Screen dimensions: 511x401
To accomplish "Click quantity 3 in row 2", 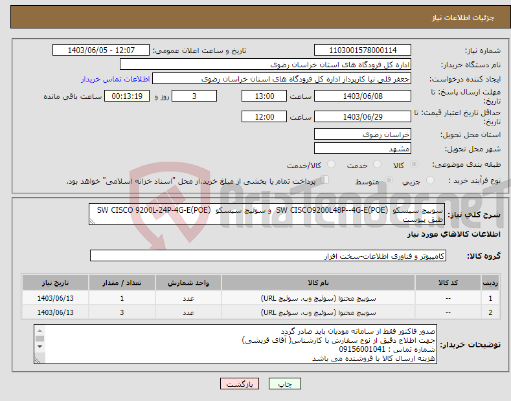I will (122, 312).
